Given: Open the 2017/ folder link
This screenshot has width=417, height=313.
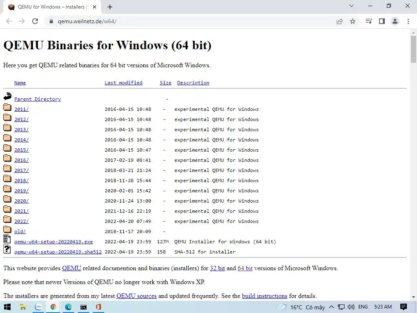Looking at the screenshot, I should [x=22, y=170].
